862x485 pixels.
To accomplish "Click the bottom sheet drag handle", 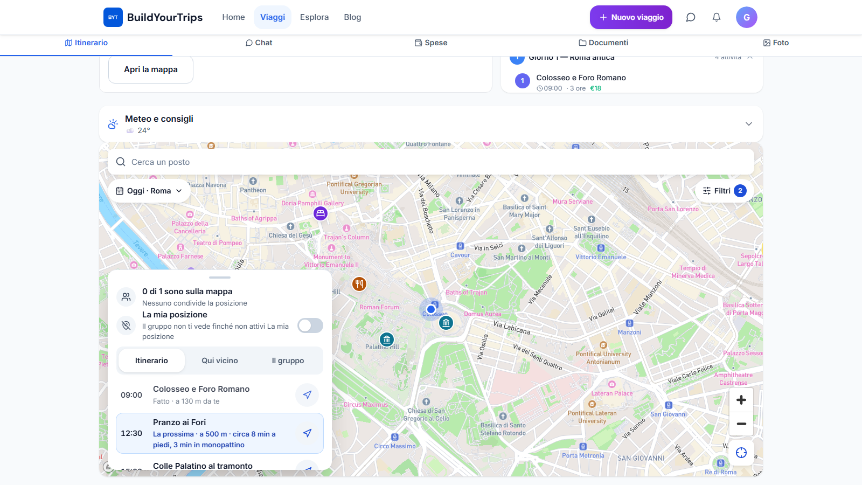I will (x=220, y=278).
